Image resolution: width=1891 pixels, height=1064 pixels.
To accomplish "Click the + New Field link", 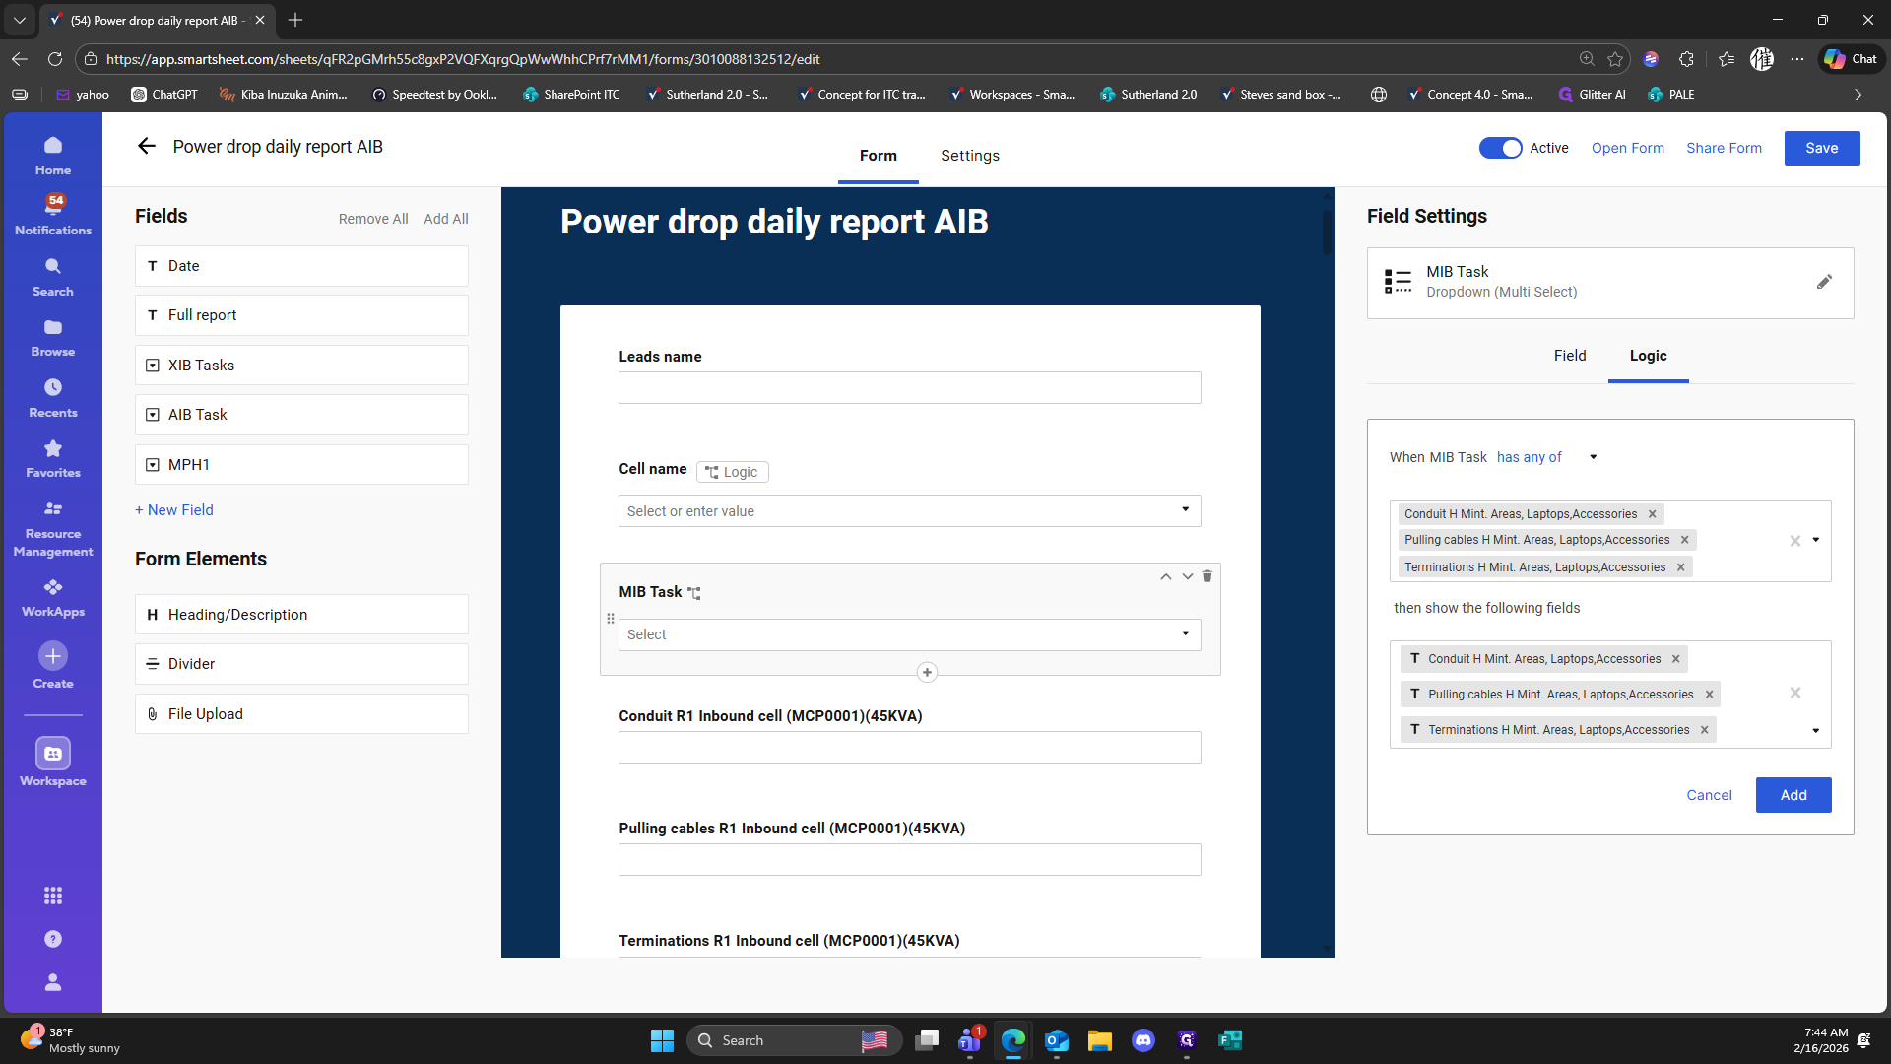I will 174,510.
